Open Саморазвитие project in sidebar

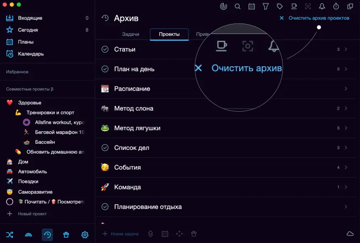point(35,192)
